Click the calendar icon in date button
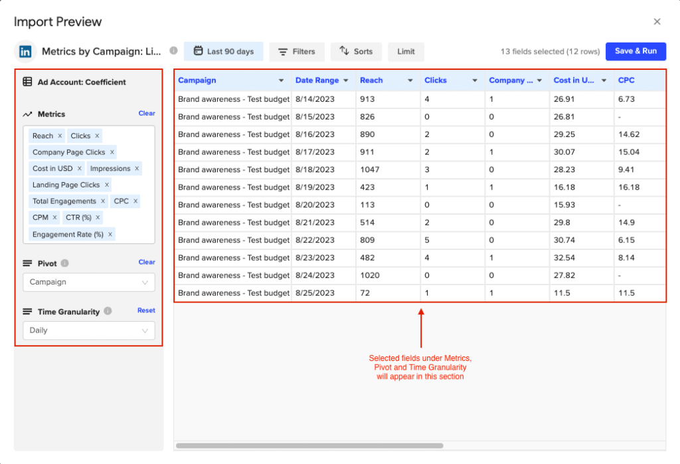Image resolution: width=680 pixels, height=464 pixels. point(198,51)
